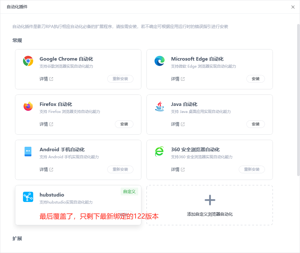
Task: Reinstall the 360 secure browser plugin
Action: (252, 169)
